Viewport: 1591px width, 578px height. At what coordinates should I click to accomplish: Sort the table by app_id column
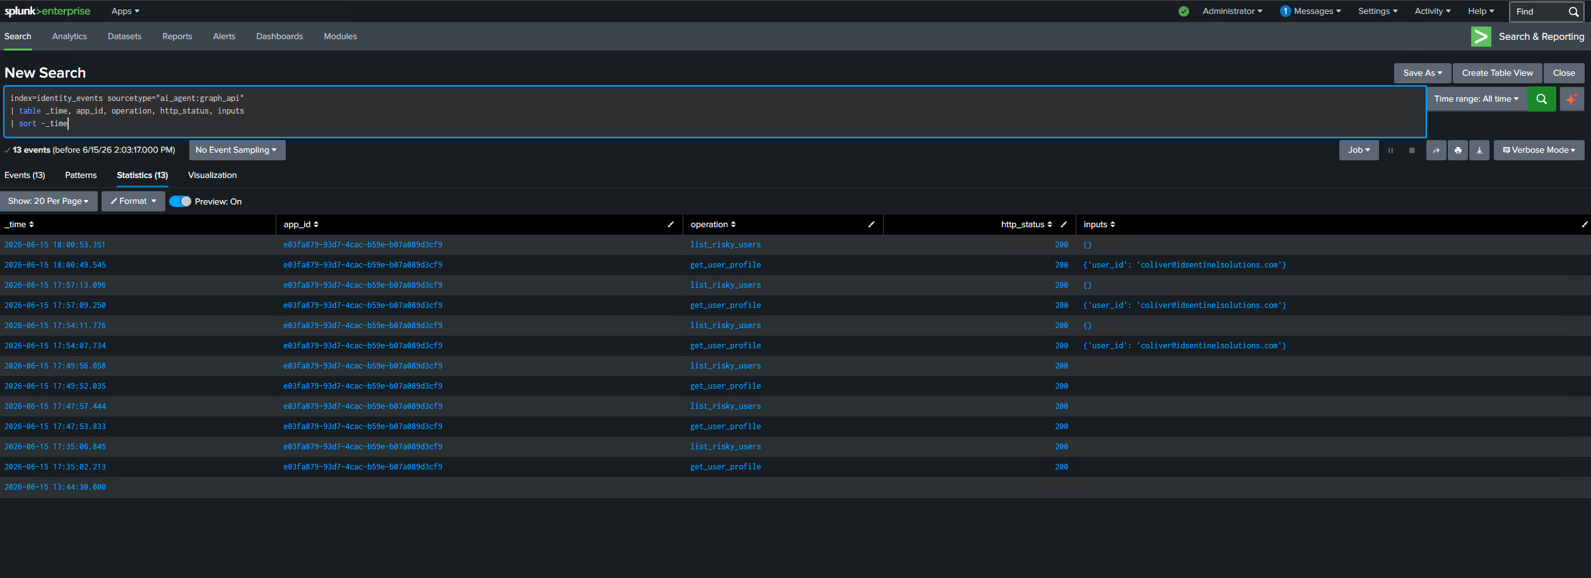[x=301, y=225]
